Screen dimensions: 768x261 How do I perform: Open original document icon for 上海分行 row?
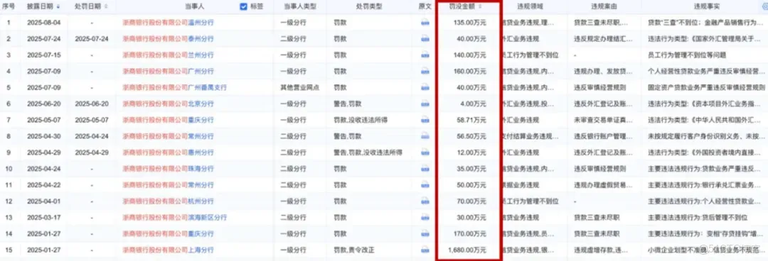tap(425, 250)
